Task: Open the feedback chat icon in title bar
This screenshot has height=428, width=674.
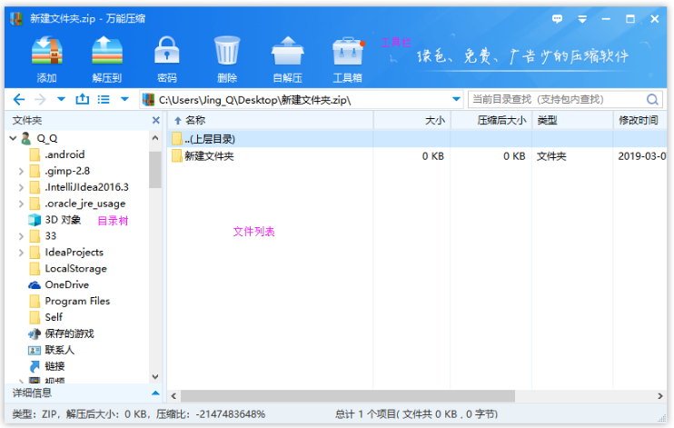Action: (x=556, y=17)
